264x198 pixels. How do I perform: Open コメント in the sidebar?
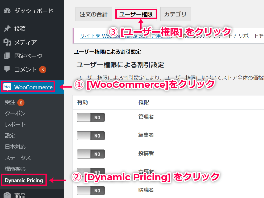pyautogui.click(x=26, y=69)
